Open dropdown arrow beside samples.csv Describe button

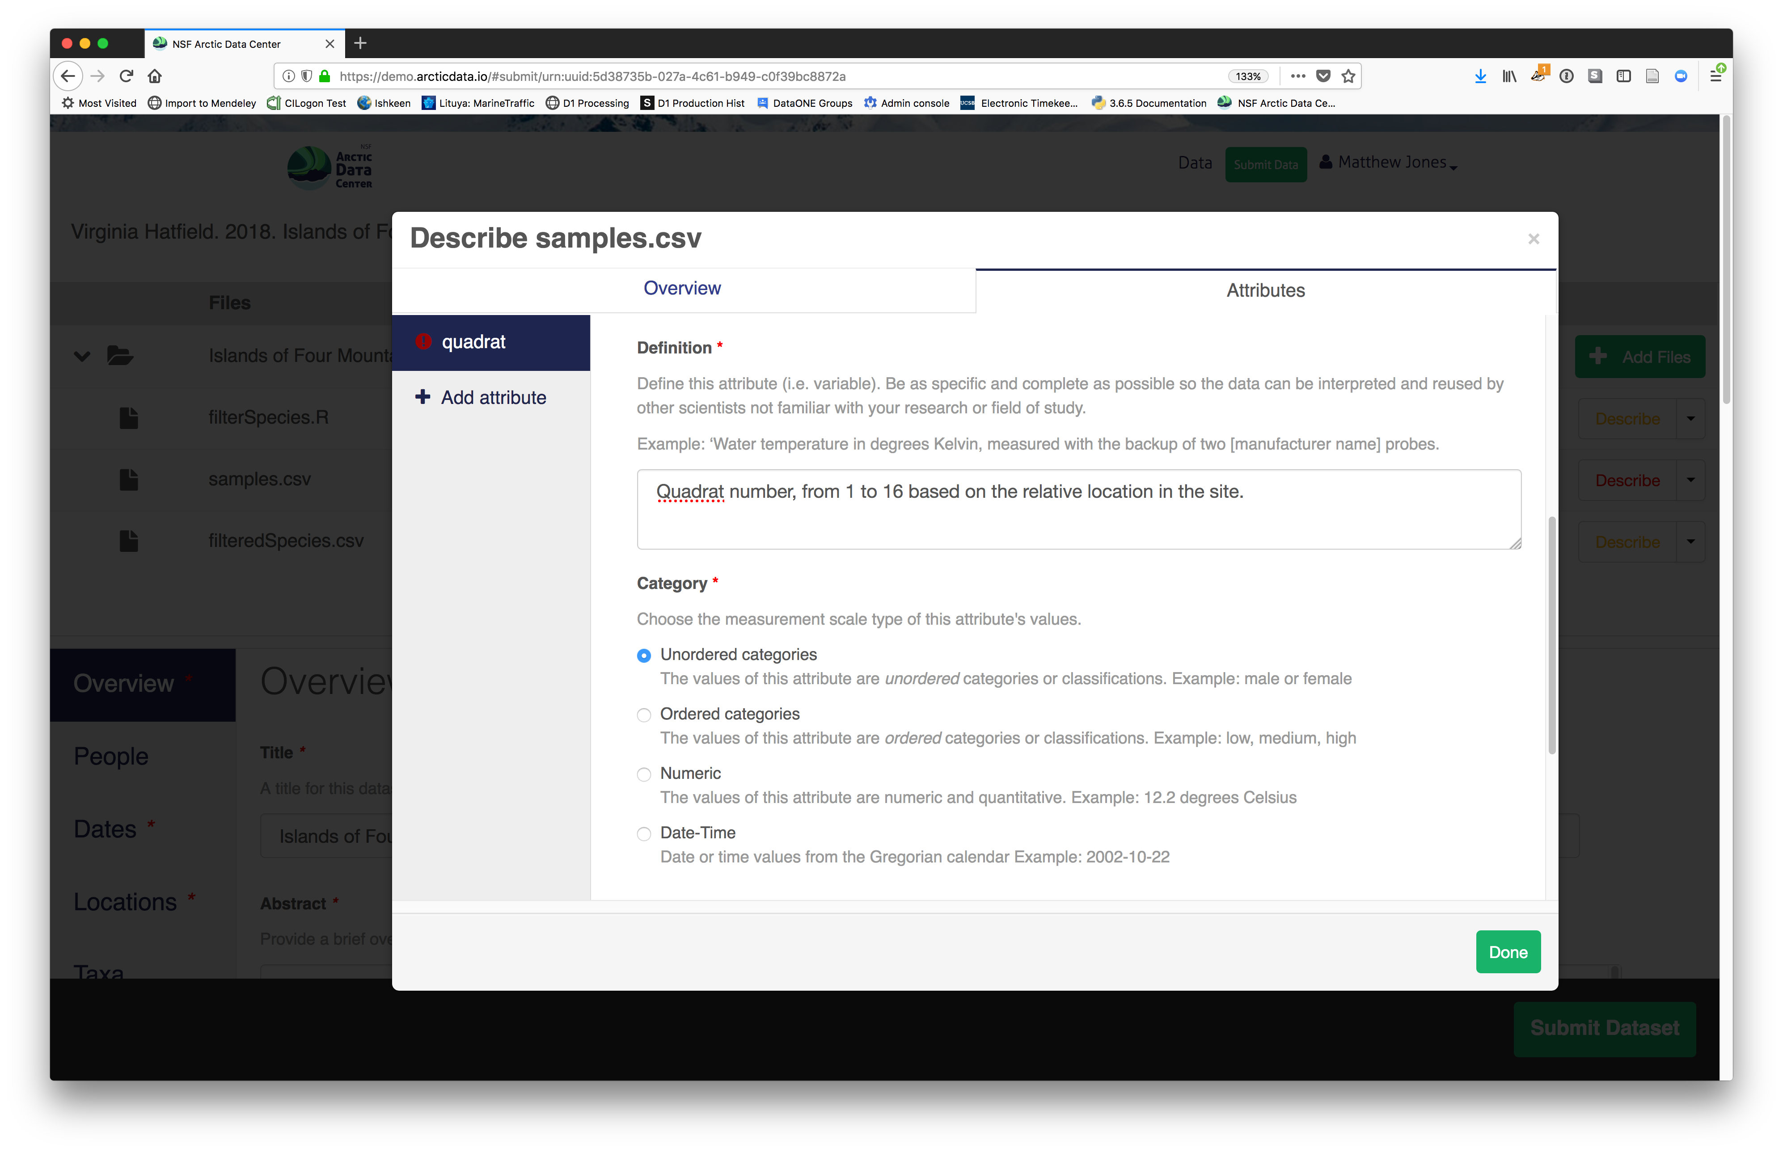1690,480
